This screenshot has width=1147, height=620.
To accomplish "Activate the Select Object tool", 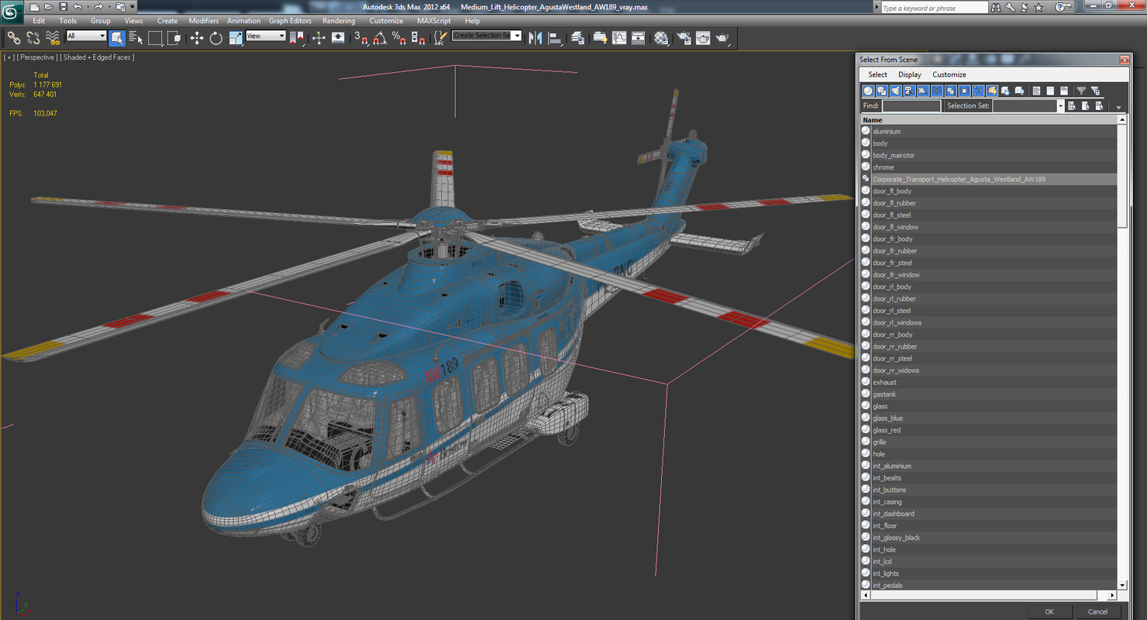I will pos(117,37).
